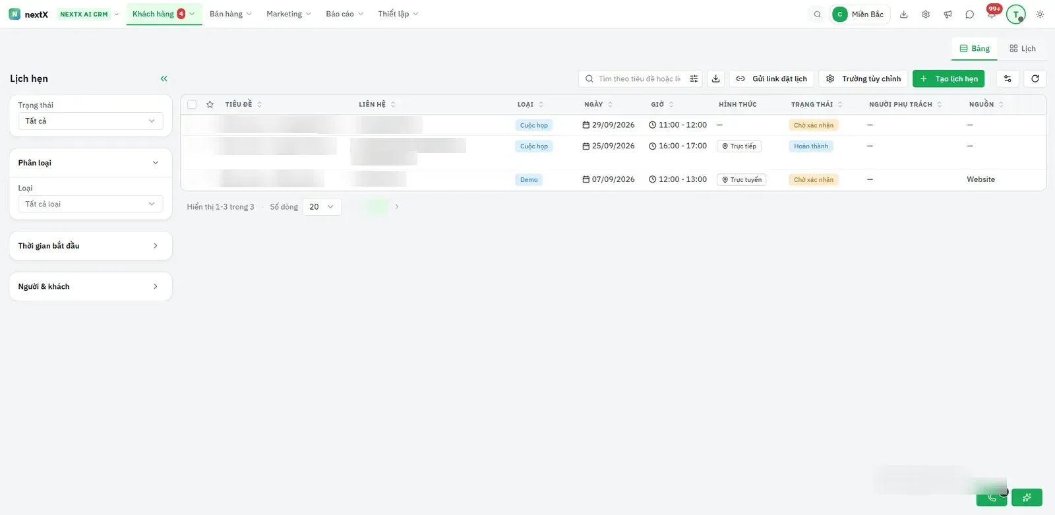The height and width of the screenshot is (515, 1055).
Task: Open the Trạng thái dropdown showing Tất cả
Action: coord(90,121)
